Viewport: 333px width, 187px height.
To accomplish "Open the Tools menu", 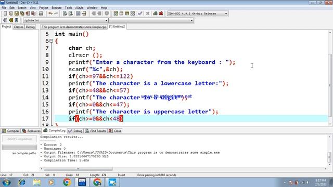I will [x=68, y=8].
